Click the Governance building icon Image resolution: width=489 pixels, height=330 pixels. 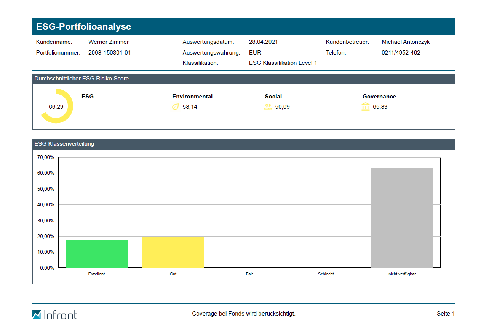(x=366, y=107)
